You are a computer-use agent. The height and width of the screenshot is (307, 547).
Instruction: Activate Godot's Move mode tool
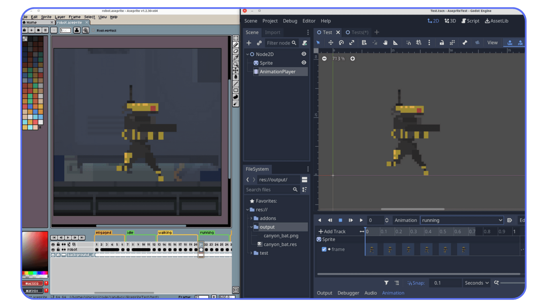pos(330,43)
